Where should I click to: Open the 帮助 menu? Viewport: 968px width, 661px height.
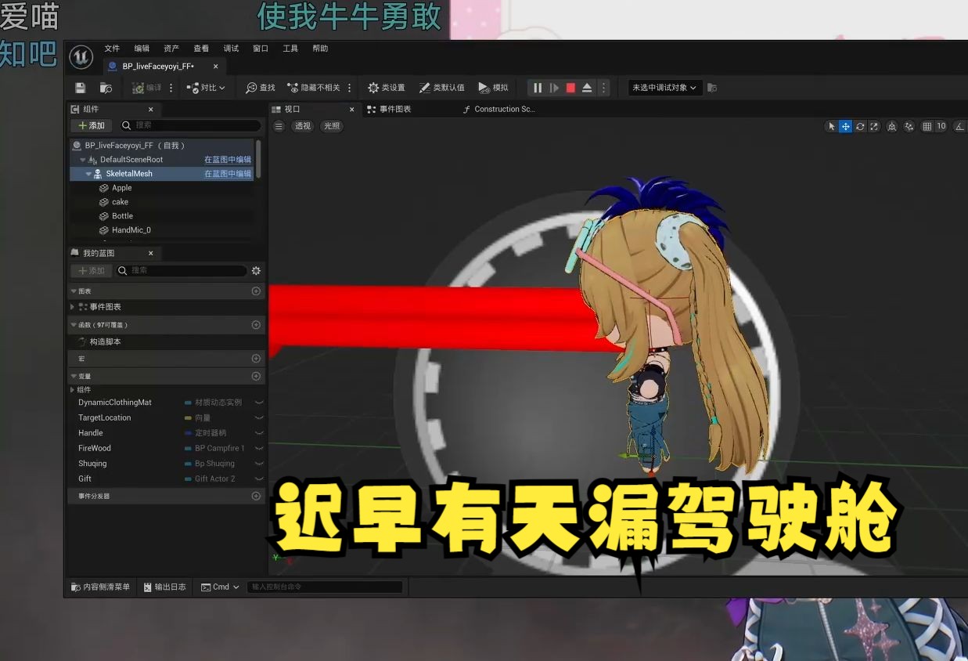[320, 49]
